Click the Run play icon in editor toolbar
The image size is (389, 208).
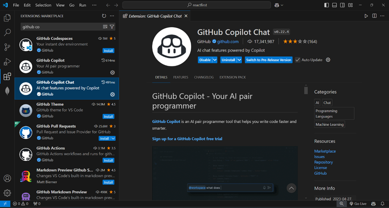[366, 16]
